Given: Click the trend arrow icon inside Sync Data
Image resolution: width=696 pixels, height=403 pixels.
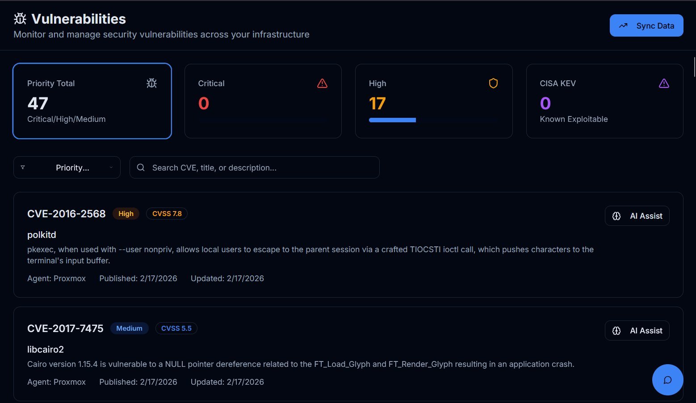Looking at the screenshot, I should [x=624, y=25].
